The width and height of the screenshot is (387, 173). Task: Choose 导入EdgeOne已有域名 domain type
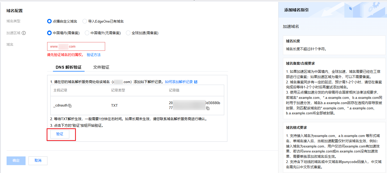coord(85,21)
